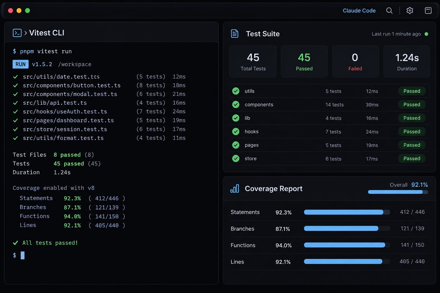Click the checkmark beside src/lib/api.test.ts
The width and height of the screenshot is (440, 293).
coord(15,103)
